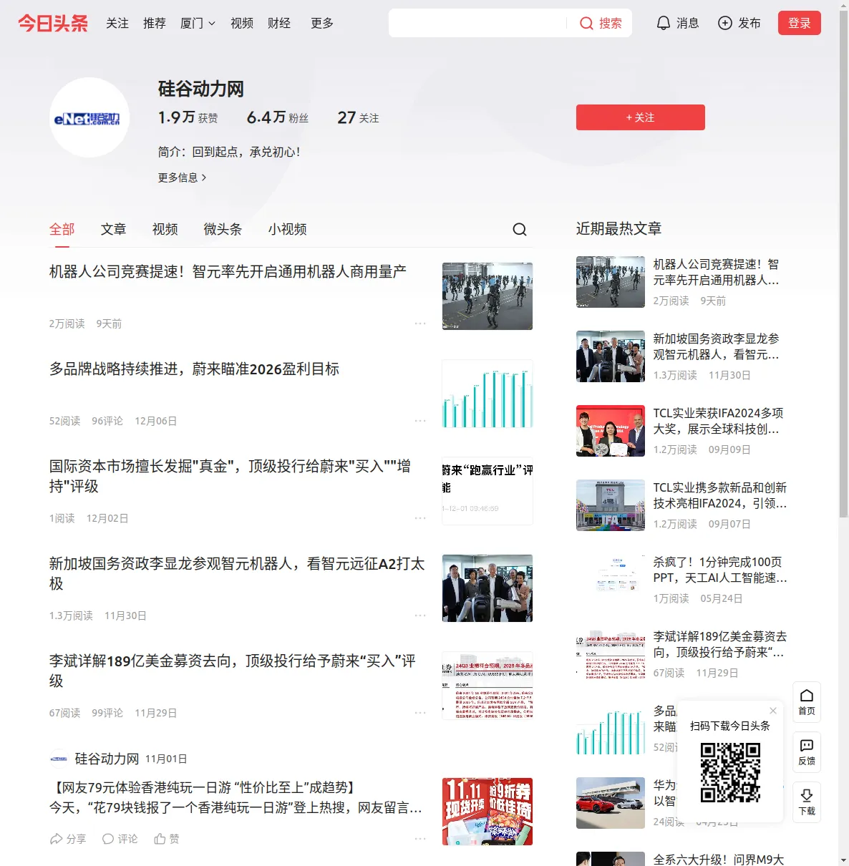Viewport: 849px width, 866px height.
Task: Close the QR code download popup
Action: click(x=773, y=711)
